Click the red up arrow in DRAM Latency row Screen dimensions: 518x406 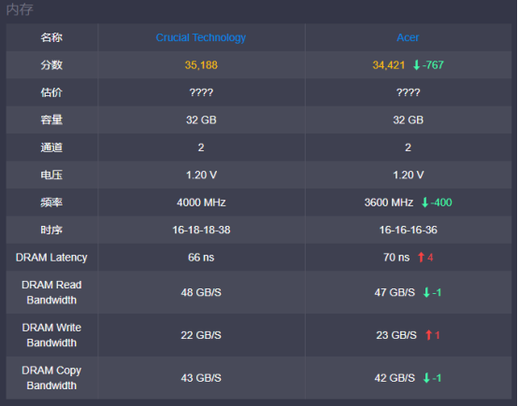[421, 258]
